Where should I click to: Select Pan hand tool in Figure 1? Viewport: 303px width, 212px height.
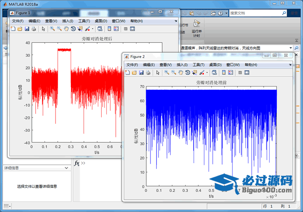(66, 29)
